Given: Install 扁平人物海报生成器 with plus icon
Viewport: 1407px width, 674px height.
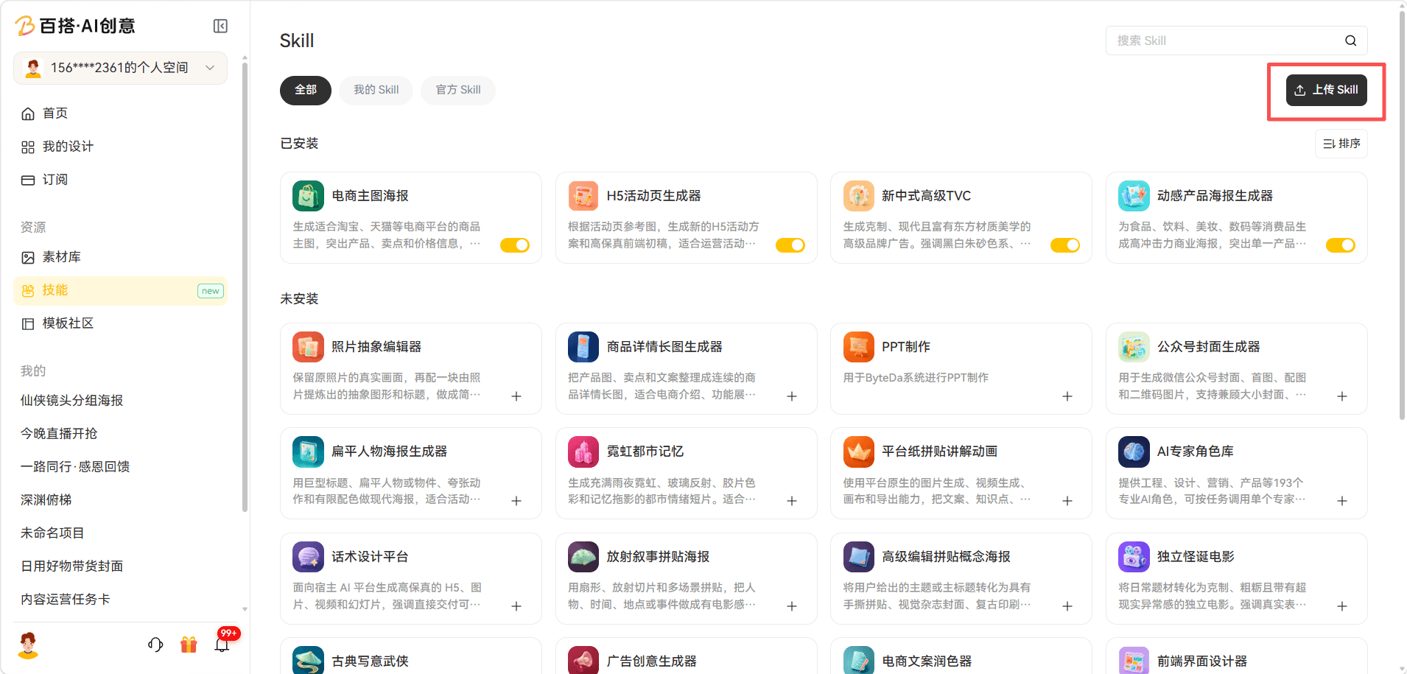Looking at the screenshot, I should 516,501.
